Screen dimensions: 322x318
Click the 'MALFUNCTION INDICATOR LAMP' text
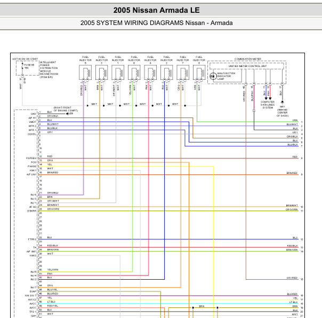point(226,76)
